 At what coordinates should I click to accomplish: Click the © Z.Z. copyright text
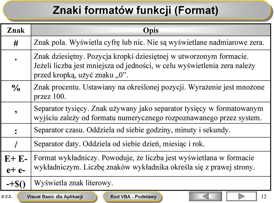pyautogui.click(x=7, y=196)
